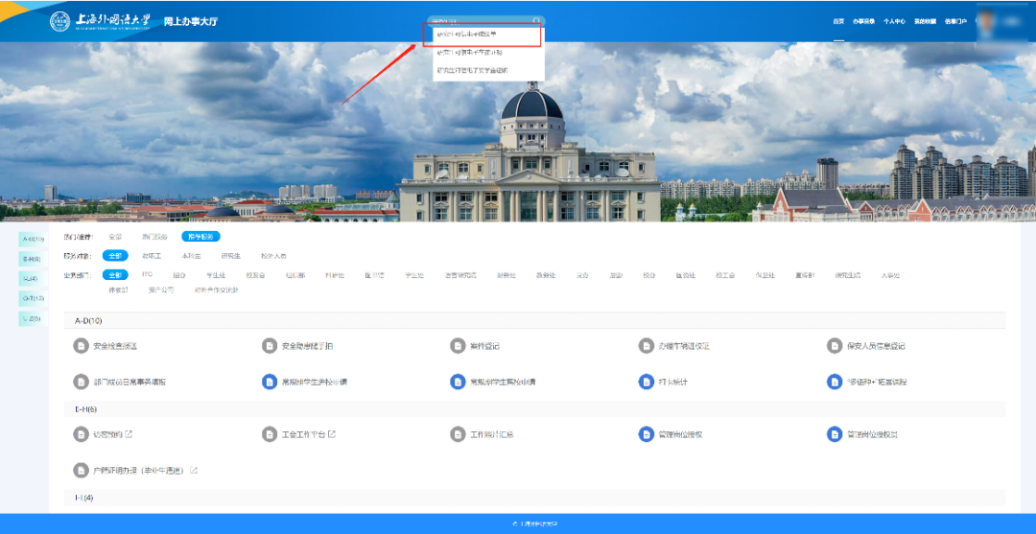The image size is (1036, 534).
Task: Jump to the A-D(10) sidebar section
Action: [x=33, y=239]
